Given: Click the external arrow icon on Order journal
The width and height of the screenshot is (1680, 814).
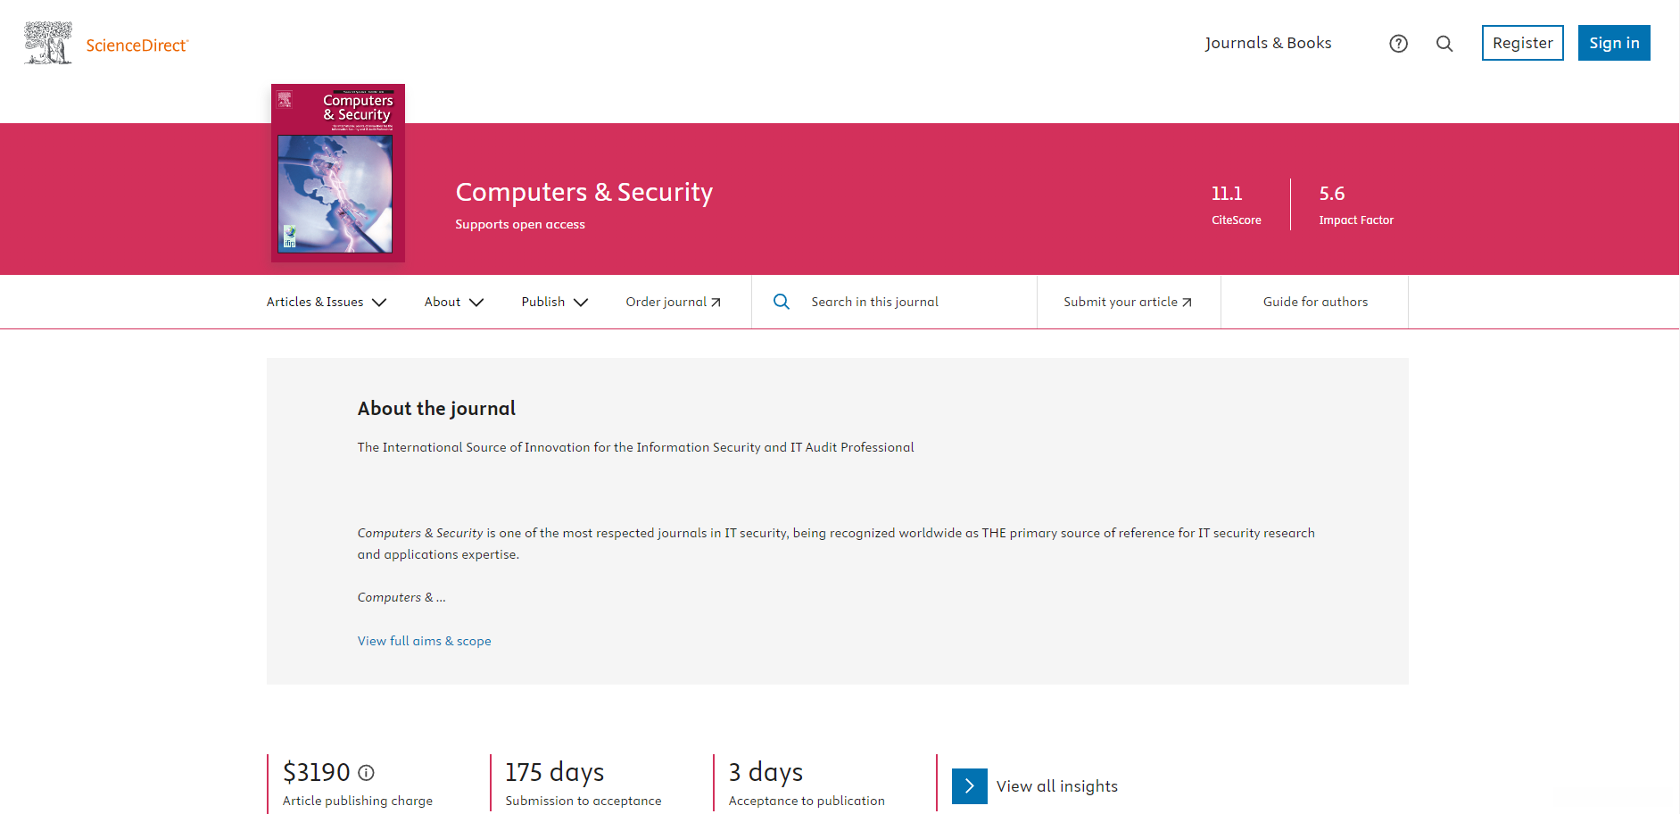Looking at the screenshot, I should tap(716, 303).
